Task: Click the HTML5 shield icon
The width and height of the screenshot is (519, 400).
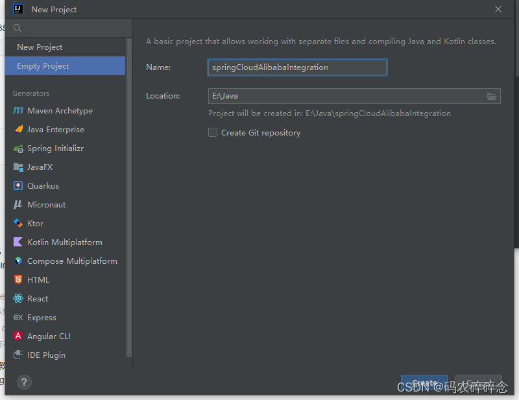Action: [x=18, y=279]
